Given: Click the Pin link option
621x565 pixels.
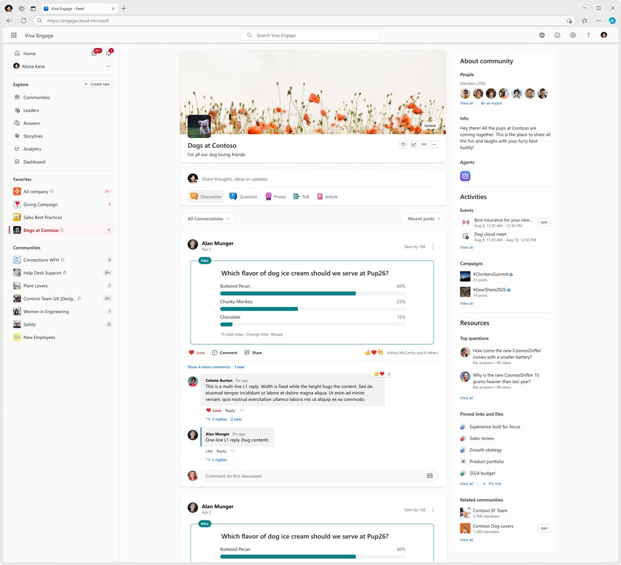Looking at the screenshot, I should pyautogui.click(x=492, y=484).
